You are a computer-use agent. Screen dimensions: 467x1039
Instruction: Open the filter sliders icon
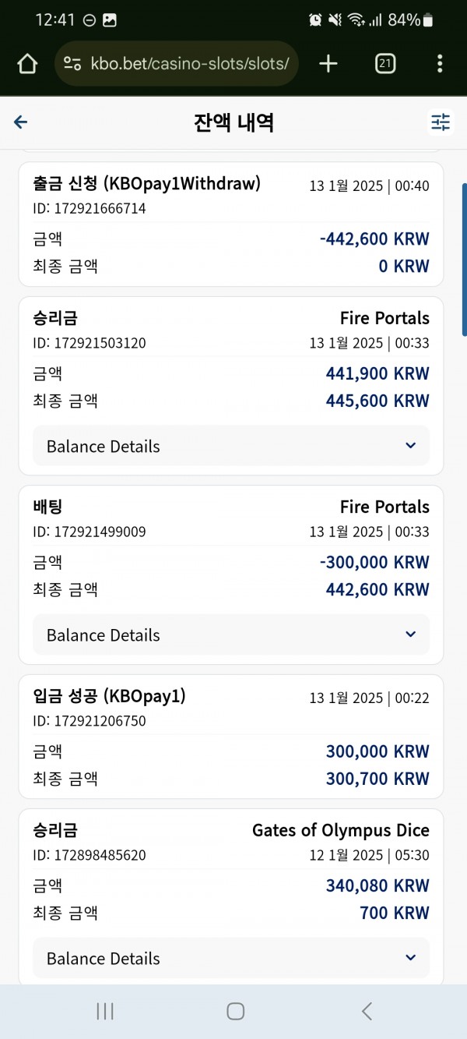[x=441, y=122]
